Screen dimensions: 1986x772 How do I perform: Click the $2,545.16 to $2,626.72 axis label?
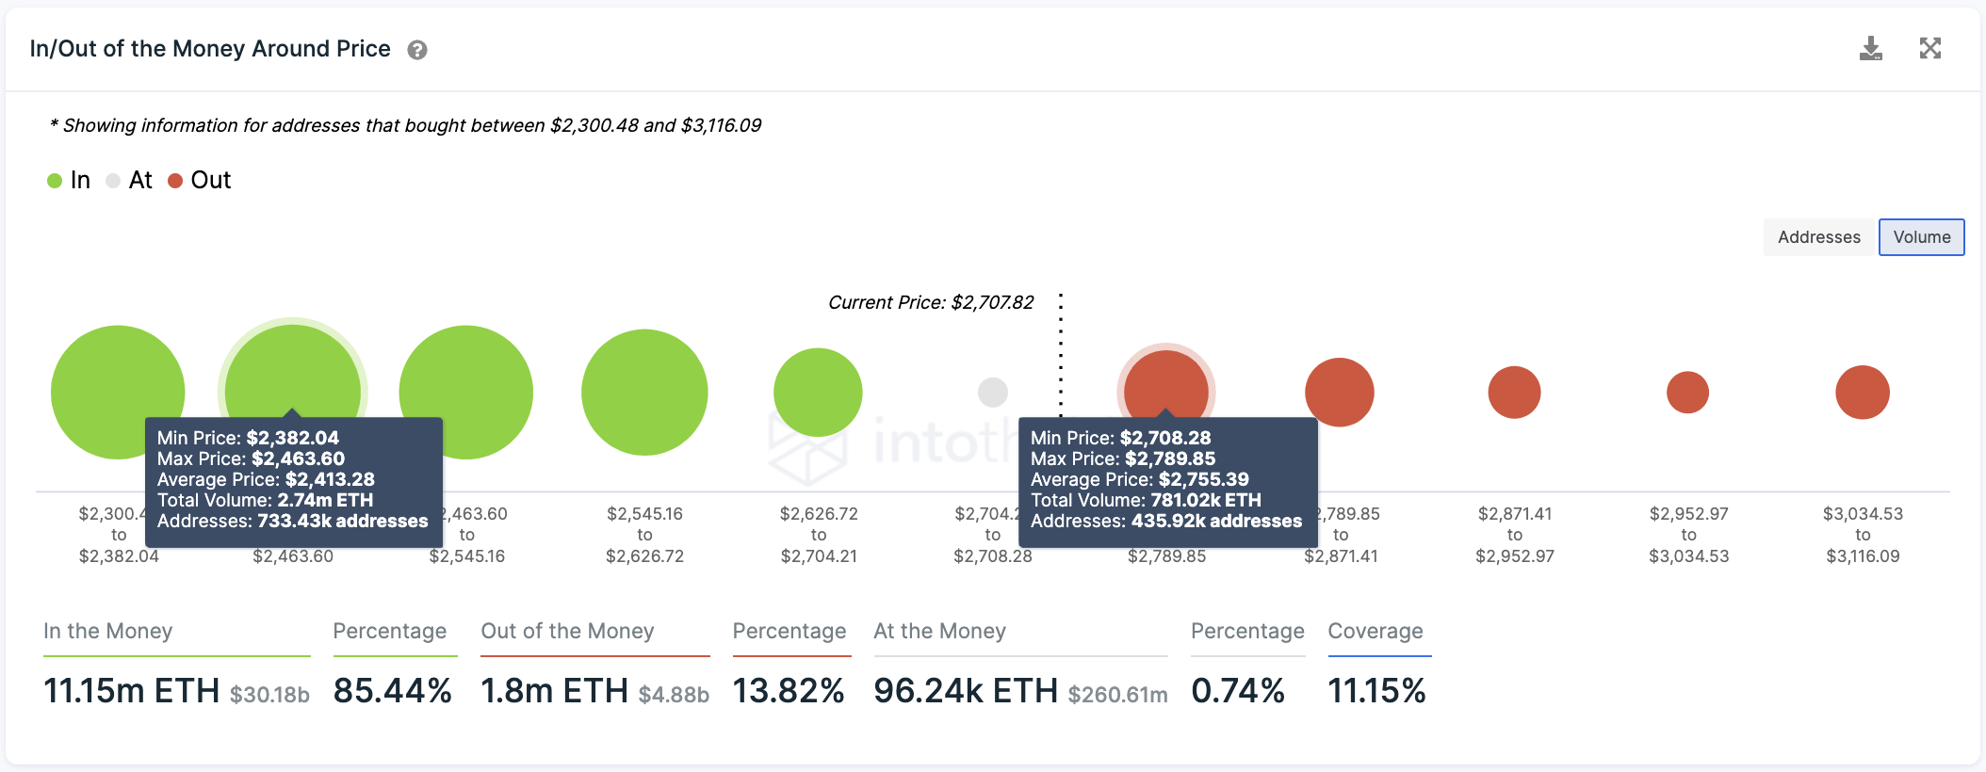tap(644, 535)
